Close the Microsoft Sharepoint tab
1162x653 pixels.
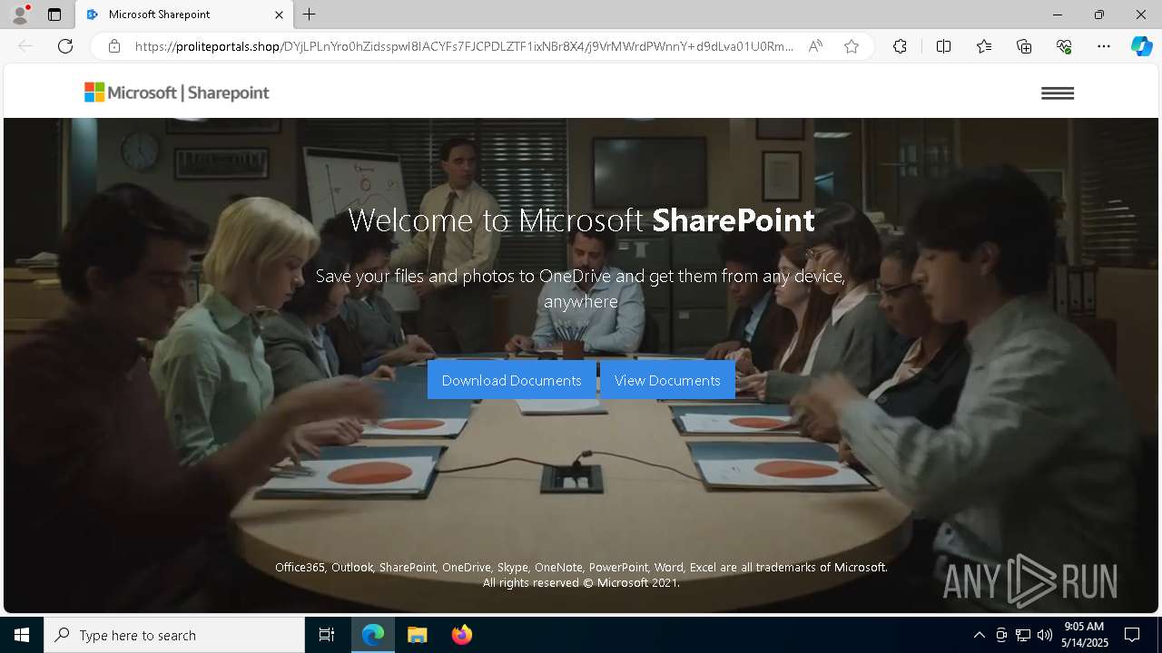click(279, 15)
